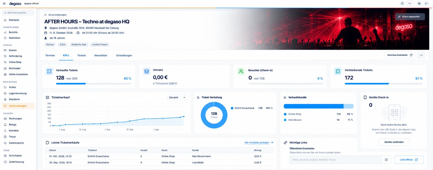Open the settings gear in top bar
The height and width of the screenshot is (170, 433).
(x=419, y=4)
